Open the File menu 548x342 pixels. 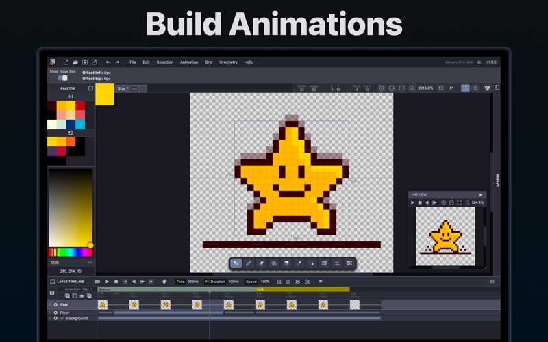pyautogui.click(x=132, y=62)
